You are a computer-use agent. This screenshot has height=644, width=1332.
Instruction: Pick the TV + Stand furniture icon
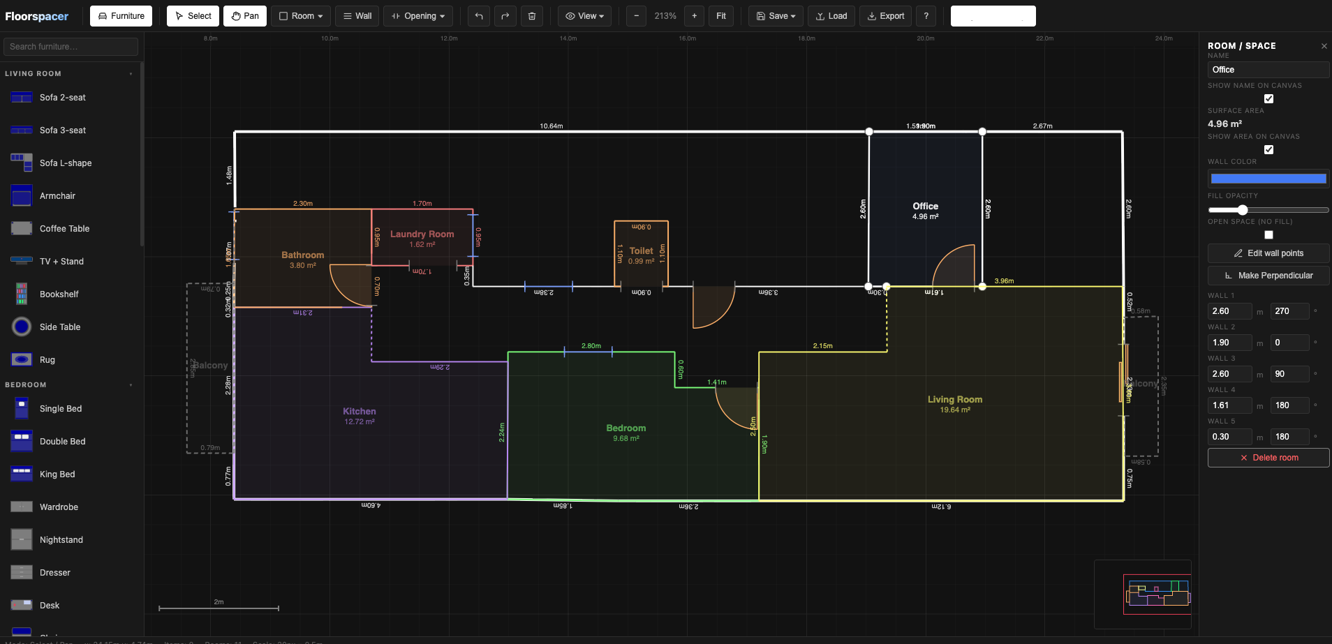tap(22, 261)
